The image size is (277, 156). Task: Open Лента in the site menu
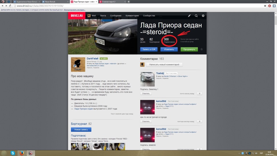coord(103,16)
